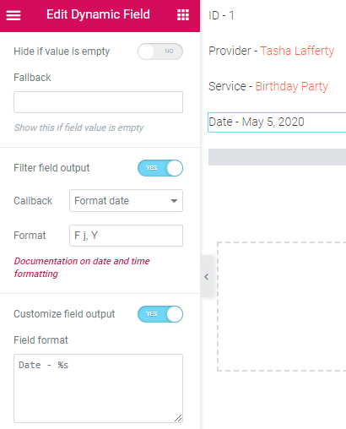Select the Date - May 5, 2020 field
346x429 pixels.
[277, 122]
